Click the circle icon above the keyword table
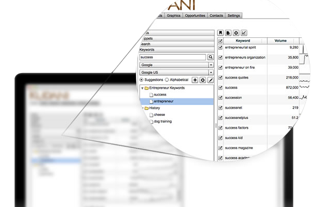Screen dimensions: 318x207 click(x=236, y=33)
